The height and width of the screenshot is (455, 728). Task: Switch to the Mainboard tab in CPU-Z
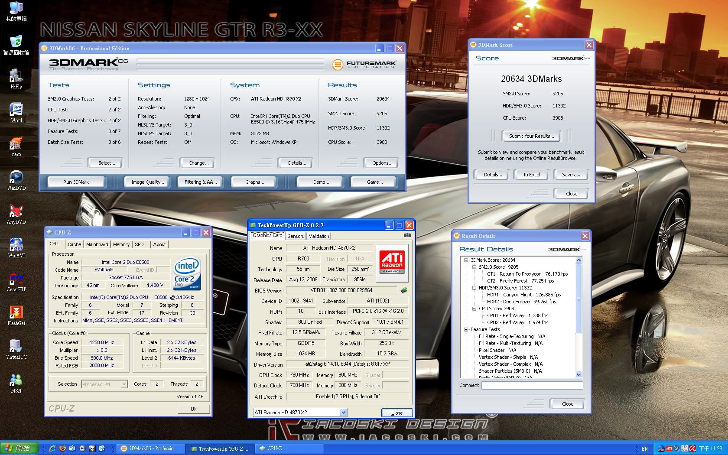97,244
